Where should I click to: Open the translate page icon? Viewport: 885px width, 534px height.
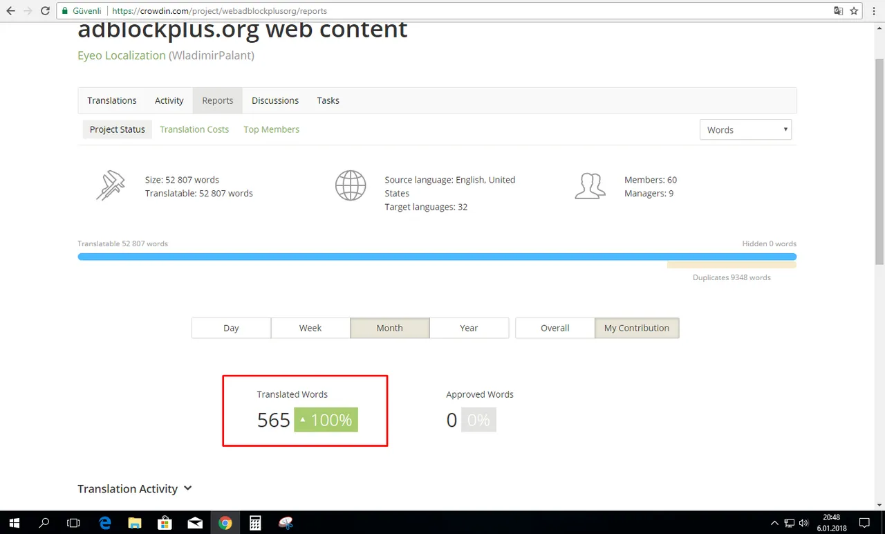pos(838,11)
